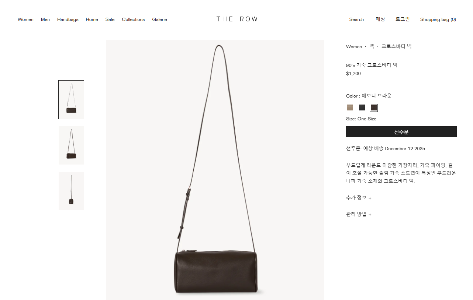The height and width of the screenshot is (300, 473).
Task: Open the Women menu
Action: [25, 20]
